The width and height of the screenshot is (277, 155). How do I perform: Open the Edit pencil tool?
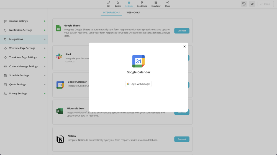(108, 4)
